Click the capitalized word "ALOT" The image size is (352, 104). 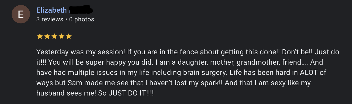(x=309, y=73)
